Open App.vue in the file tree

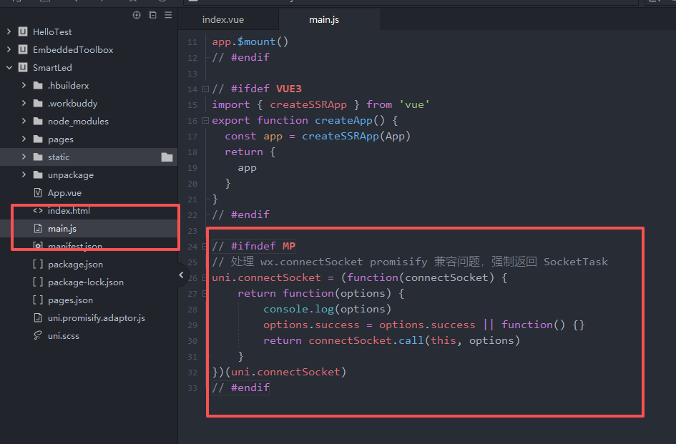64,193
